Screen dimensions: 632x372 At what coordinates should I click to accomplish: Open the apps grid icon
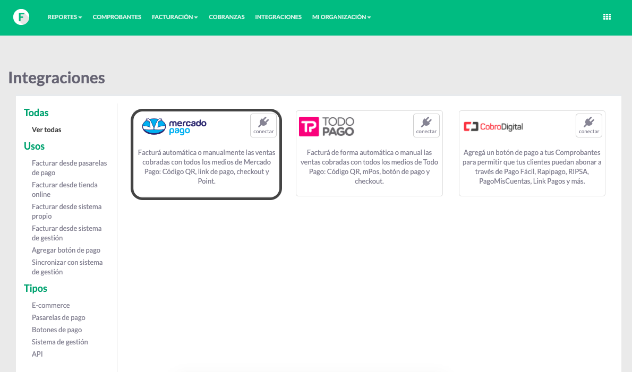click(x=607, y=17)
